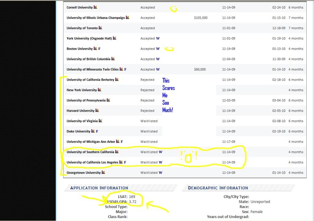Click the chart icon for University of California Los Angeles
The image size is (314, 221).
pos(121,162)
